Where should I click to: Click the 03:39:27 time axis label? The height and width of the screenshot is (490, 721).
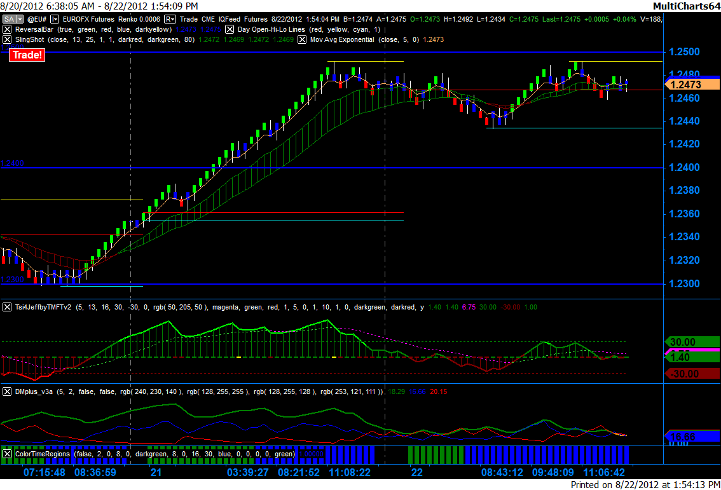click(x=248, y=473)
